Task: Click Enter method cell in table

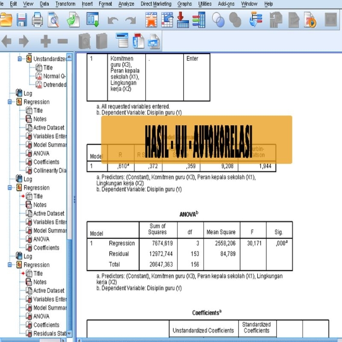Action: [192, 59]
